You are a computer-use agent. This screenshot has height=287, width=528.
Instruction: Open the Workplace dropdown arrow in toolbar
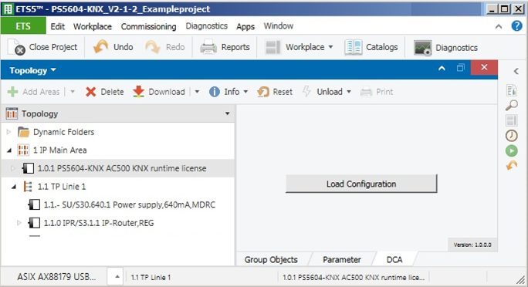[x=330, y=47]
